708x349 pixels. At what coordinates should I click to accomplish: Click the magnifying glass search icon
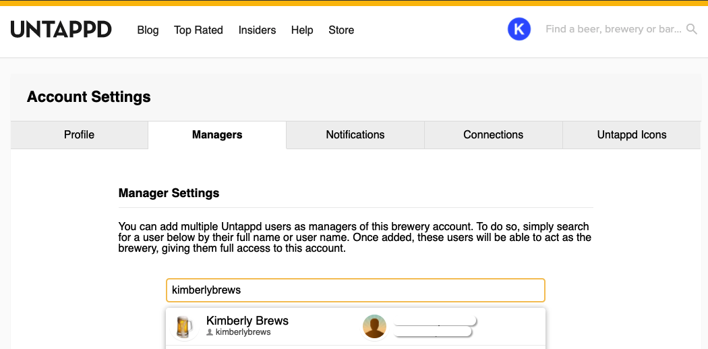click(691, 29)
